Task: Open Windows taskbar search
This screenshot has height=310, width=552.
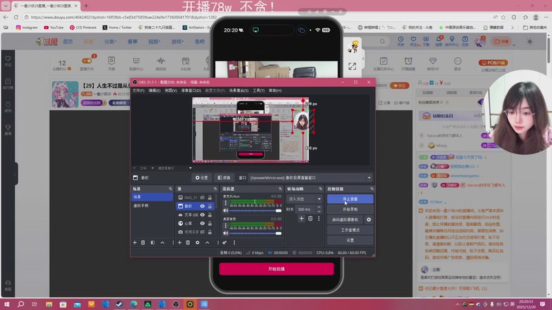Action: pyautogui.click(x=21, y=304)
